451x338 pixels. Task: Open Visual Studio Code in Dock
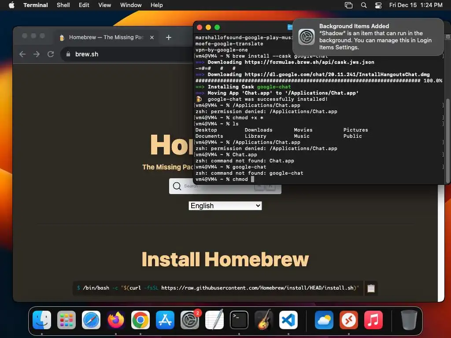click(288, 320)
